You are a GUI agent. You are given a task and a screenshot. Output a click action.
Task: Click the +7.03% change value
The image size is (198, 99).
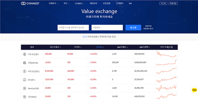pos(93,62)
